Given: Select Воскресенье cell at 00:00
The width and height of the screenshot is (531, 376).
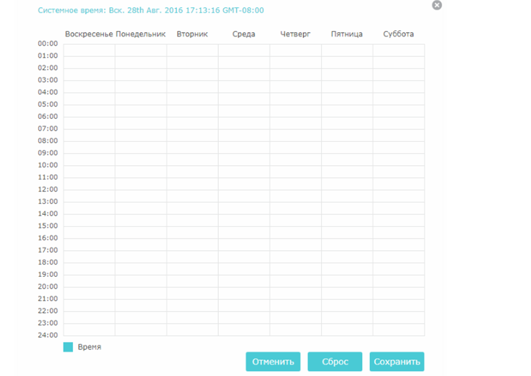Looking at the screenshot, I should [x=89, y=50].
